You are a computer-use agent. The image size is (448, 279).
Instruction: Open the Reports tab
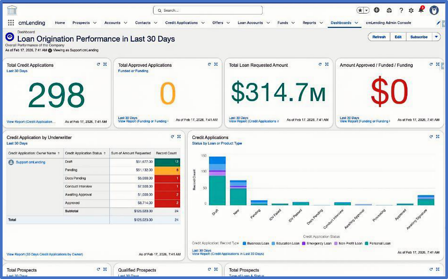point(310,23)
